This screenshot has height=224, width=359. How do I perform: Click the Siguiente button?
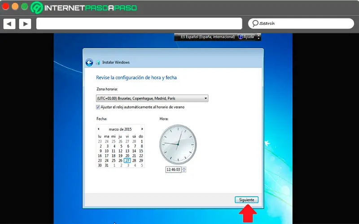point(246,200)
